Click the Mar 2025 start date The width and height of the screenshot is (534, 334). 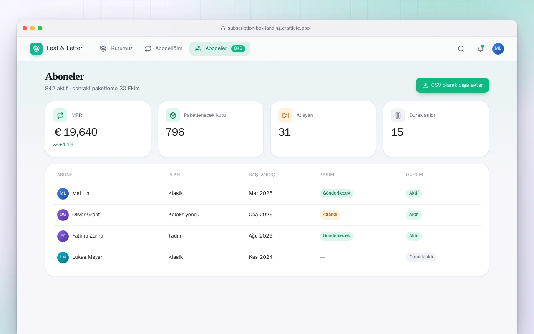(x=261, y=193)
